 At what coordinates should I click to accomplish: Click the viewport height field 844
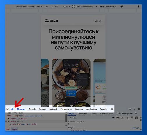56,7
